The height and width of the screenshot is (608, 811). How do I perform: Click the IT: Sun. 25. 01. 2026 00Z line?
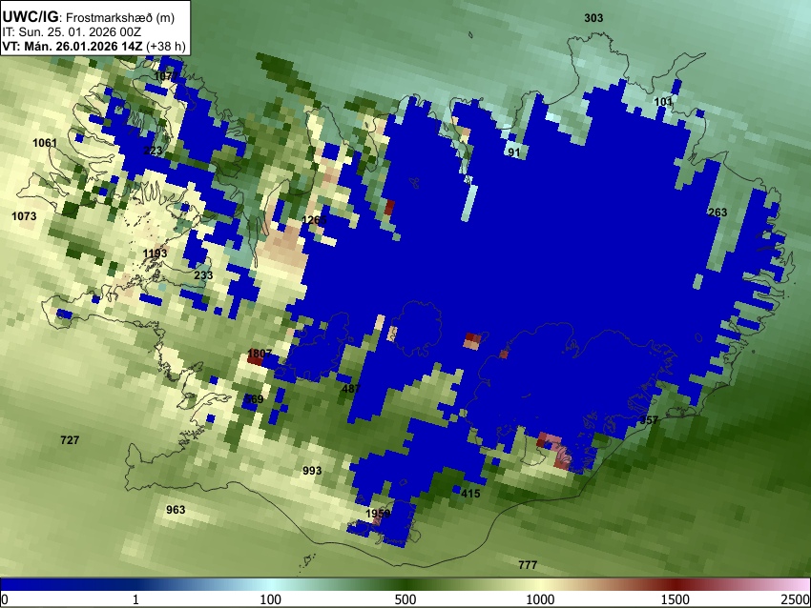click(72, 32)
